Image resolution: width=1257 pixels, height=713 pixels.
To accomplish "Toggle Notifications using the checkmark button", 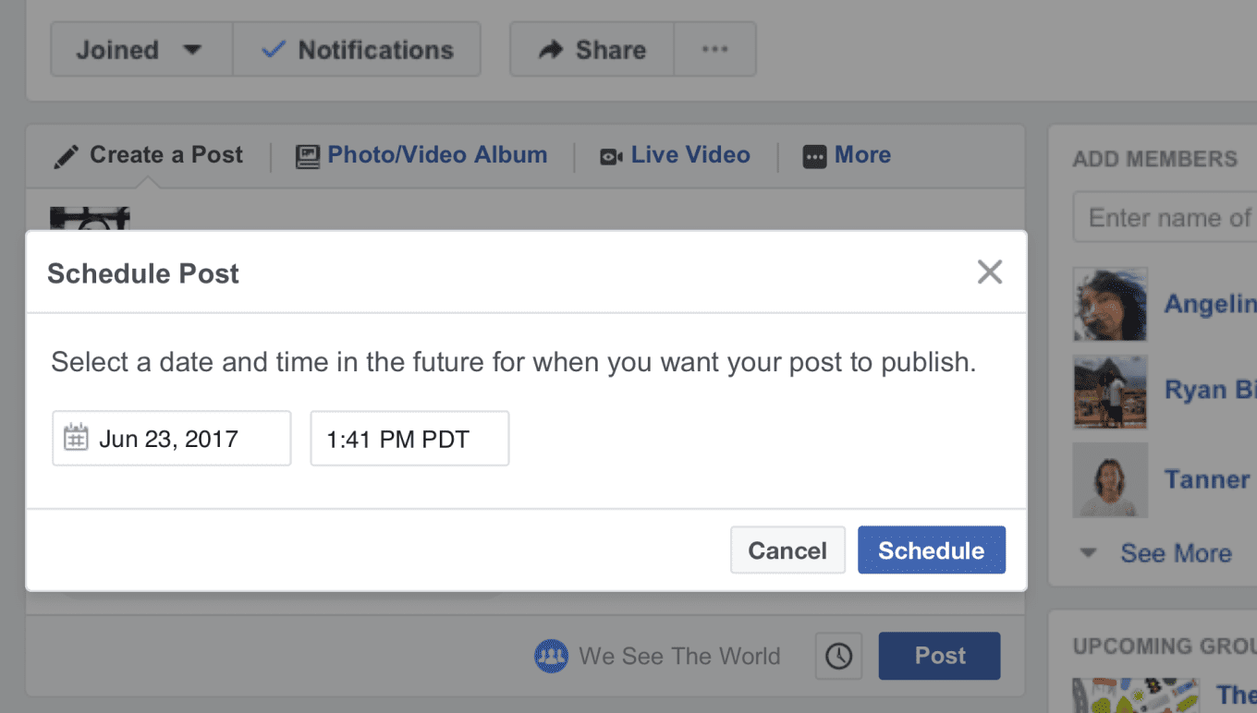I will (x=357, y=49).
